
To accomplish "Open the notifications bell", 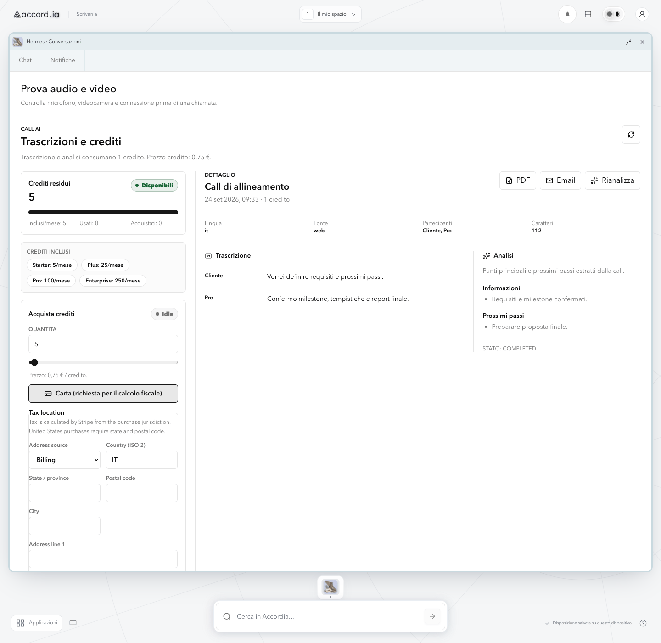I will tap(567, 14).
